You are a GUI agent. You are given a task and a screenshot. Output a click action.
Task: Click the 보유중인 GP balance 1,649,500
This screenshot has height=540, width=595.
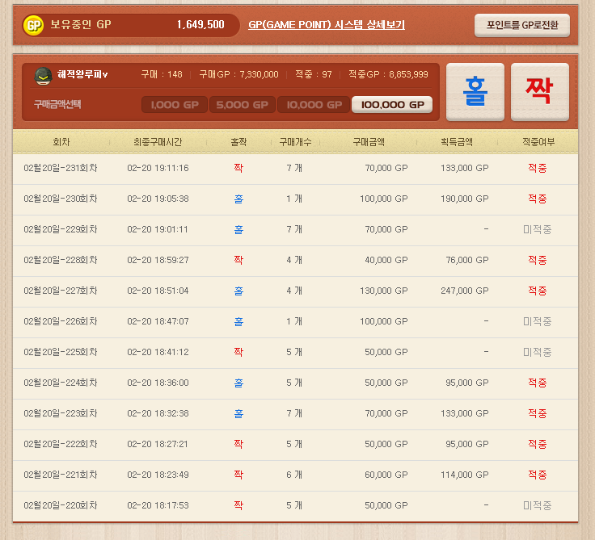(200, 25)
